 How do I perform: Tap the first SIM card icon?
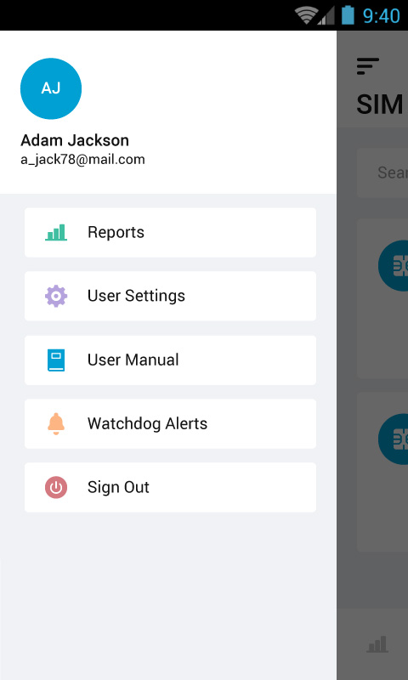[x=393, y=265]
